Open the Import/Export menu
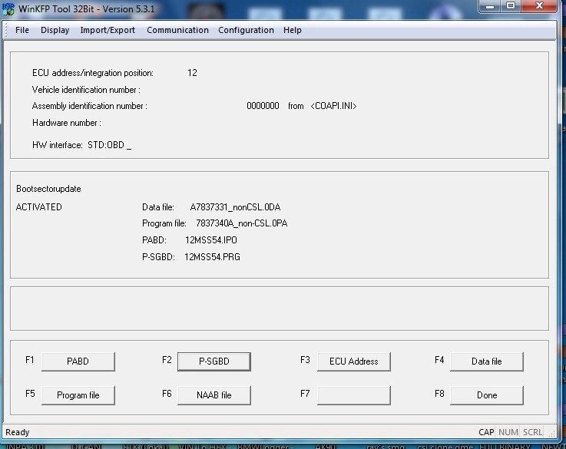The height and width of the screenshot is (449, 566). 108,30
